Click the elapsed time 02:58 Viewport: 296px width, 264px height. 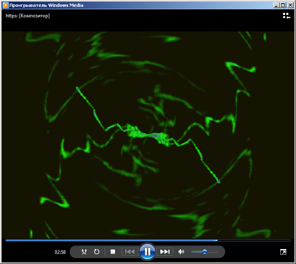60,252
